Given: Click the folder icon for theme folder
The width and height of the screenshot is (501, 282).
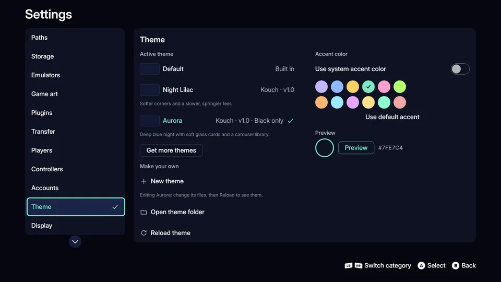Looking at the screenshot, I should coord(144,213).
